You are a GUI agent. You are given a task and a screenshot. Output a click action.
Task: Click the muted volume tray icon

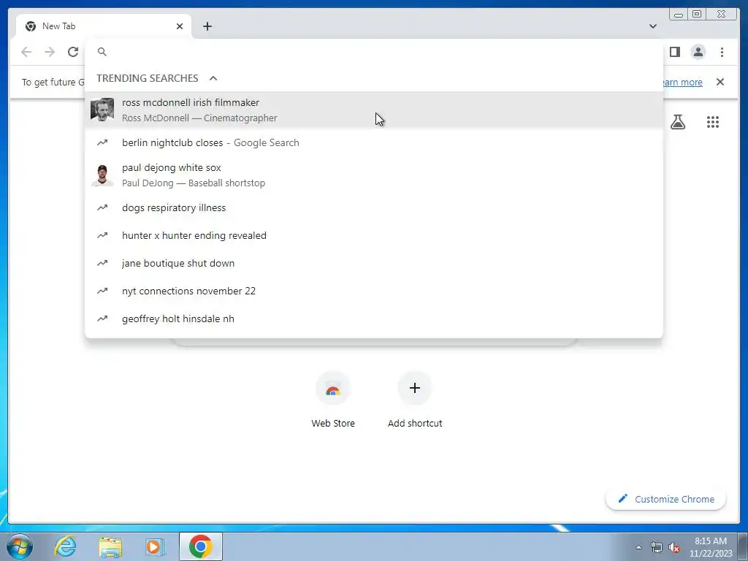(674, 548)
